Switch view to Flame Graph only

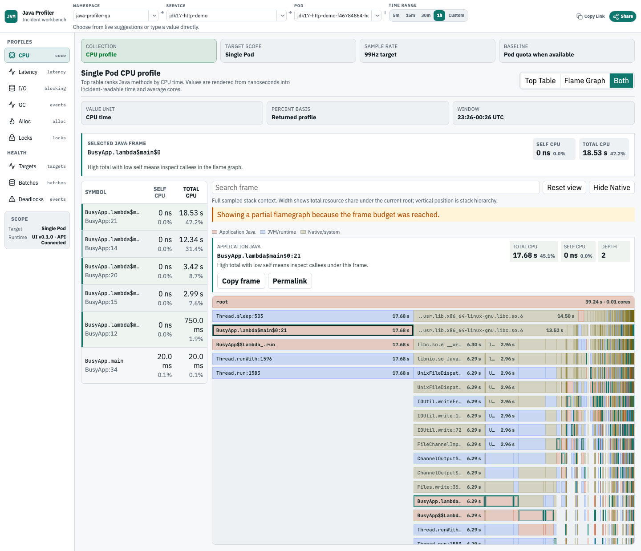[584, 81]
